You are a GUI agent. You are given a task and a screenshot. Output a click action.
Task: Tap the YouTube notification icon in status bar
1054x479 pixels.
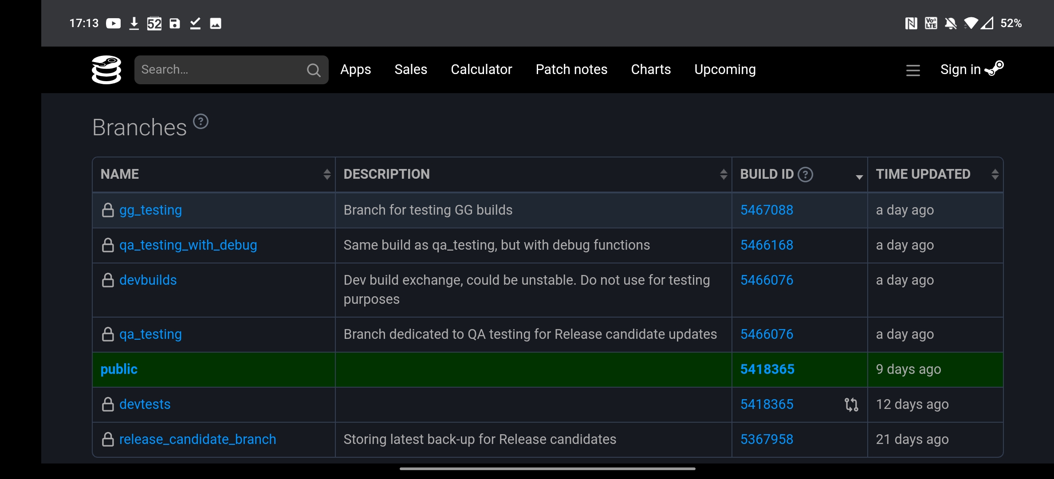[x=113, y=24]
